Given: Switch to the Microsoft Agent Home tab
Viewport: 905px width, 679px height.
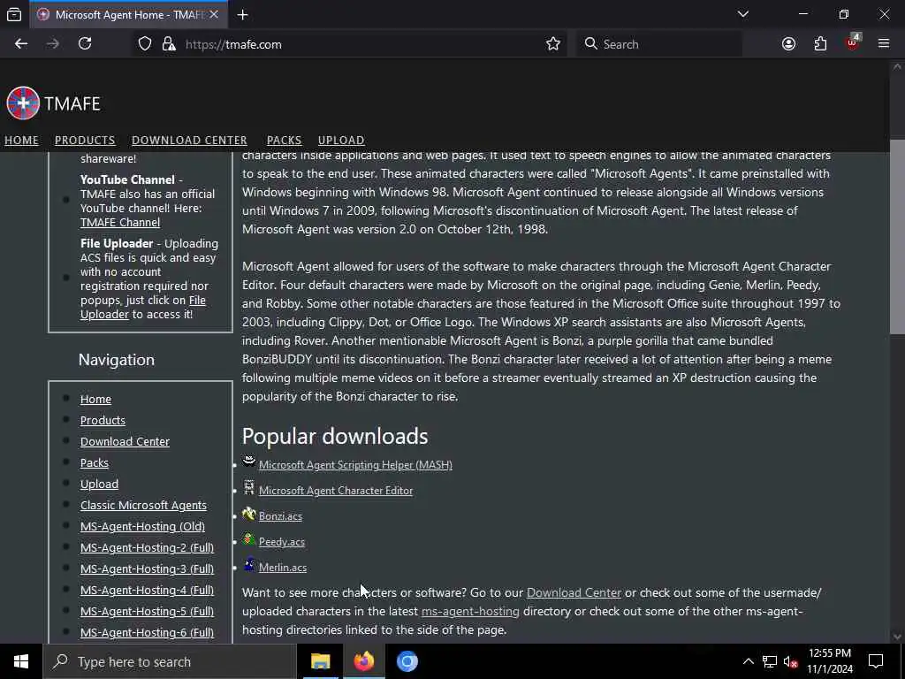Looking at the screenshot, I should coord(129,15).
